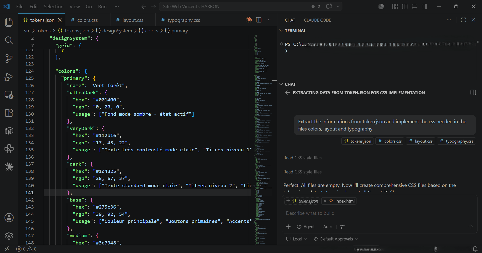Open the overflow menu after Run
The height and width of the screenshot is (253, 482).
117,7
